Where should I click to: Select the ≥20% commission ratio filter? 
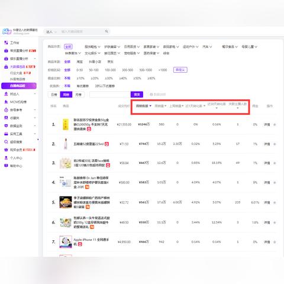[95, 78]
